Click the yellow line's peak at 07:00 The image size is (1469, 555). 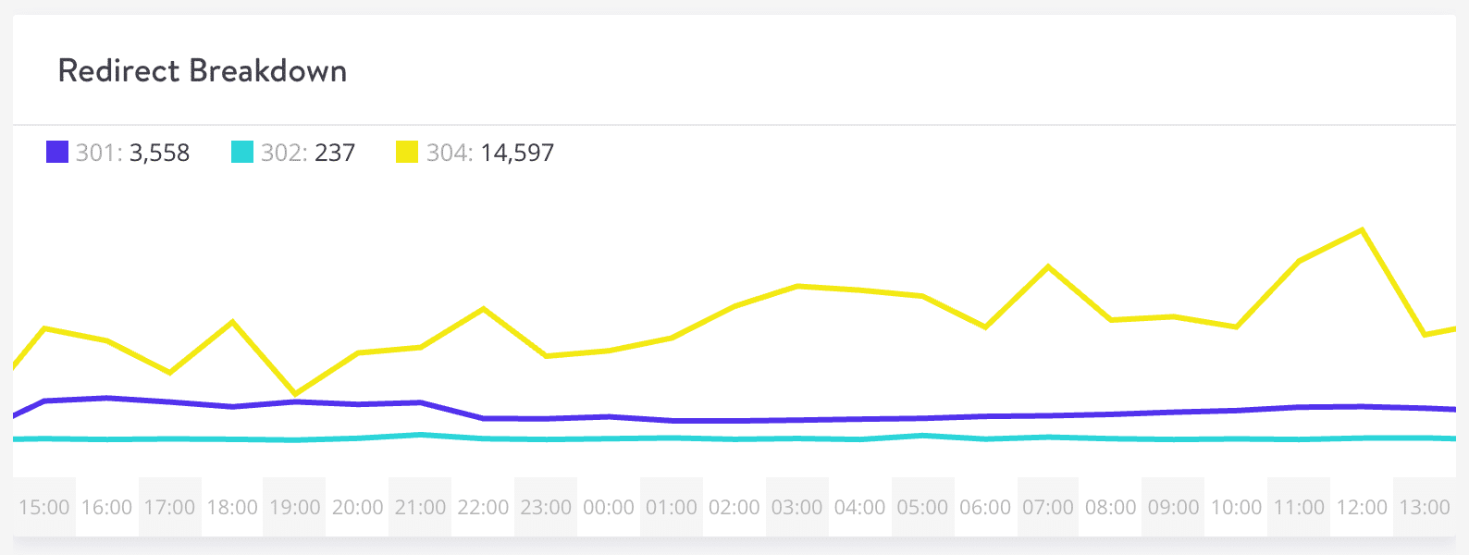1048,266
